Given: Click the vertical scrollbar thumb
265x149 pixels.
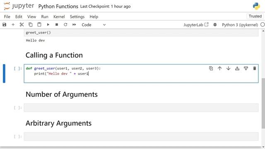Looking at the screenshot, I should (263, 103).
